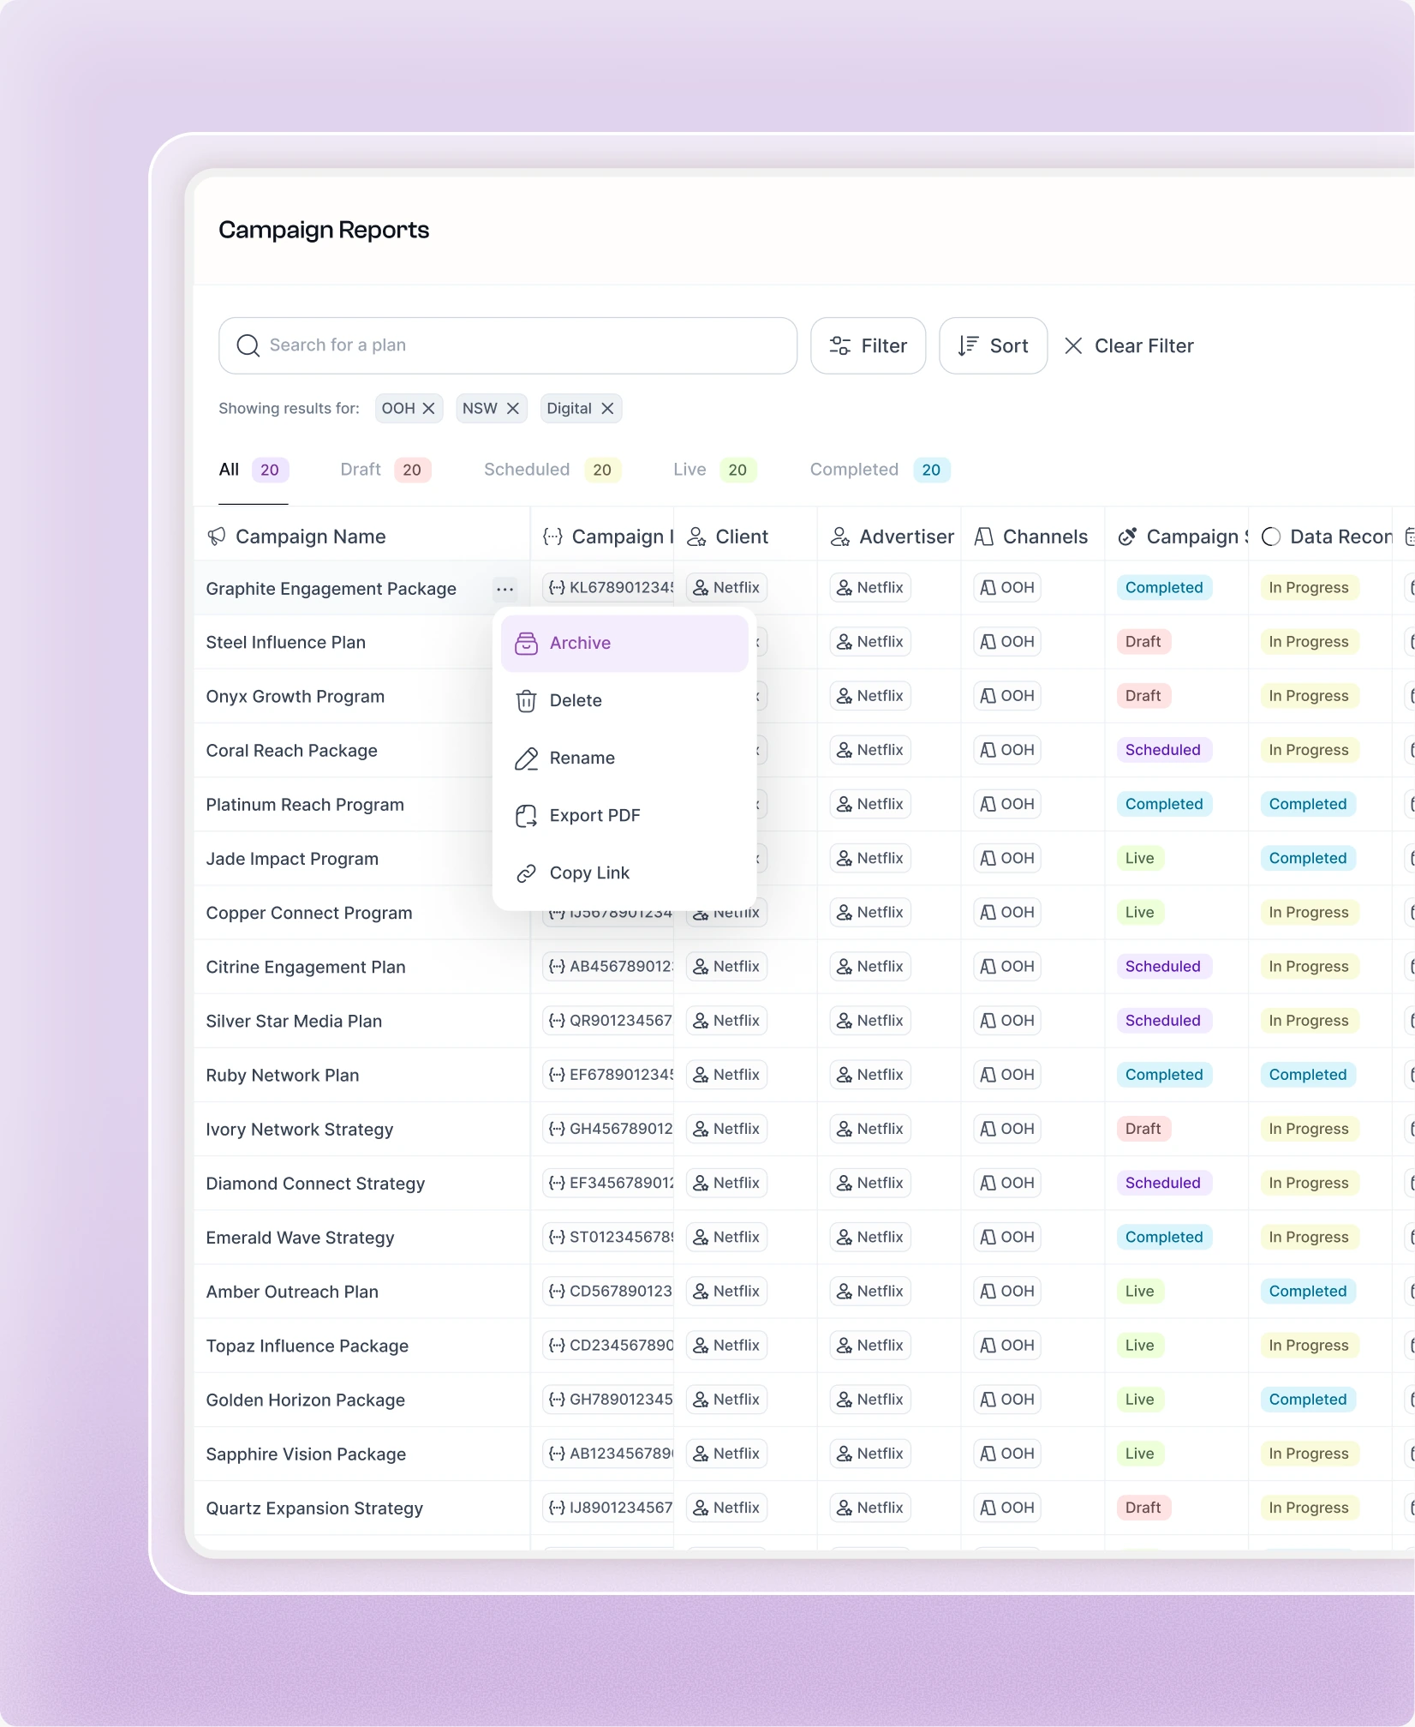Click the Completed status for Ruby Network Plan
The width and height of the screenshot is (1415, 1727).
point(1164,1075)
